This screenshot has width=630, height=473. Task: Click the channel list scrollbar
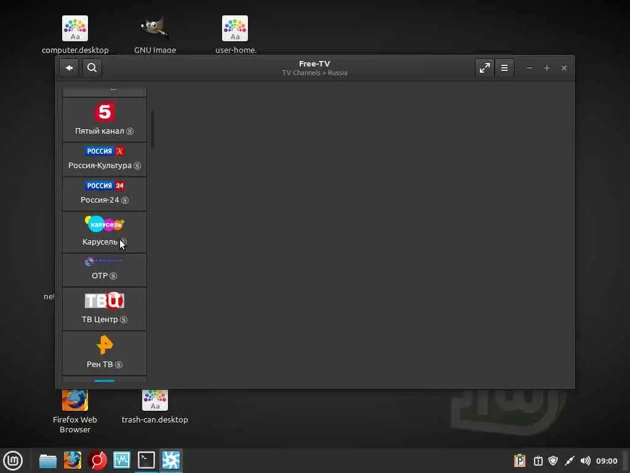tap(153, 129)
